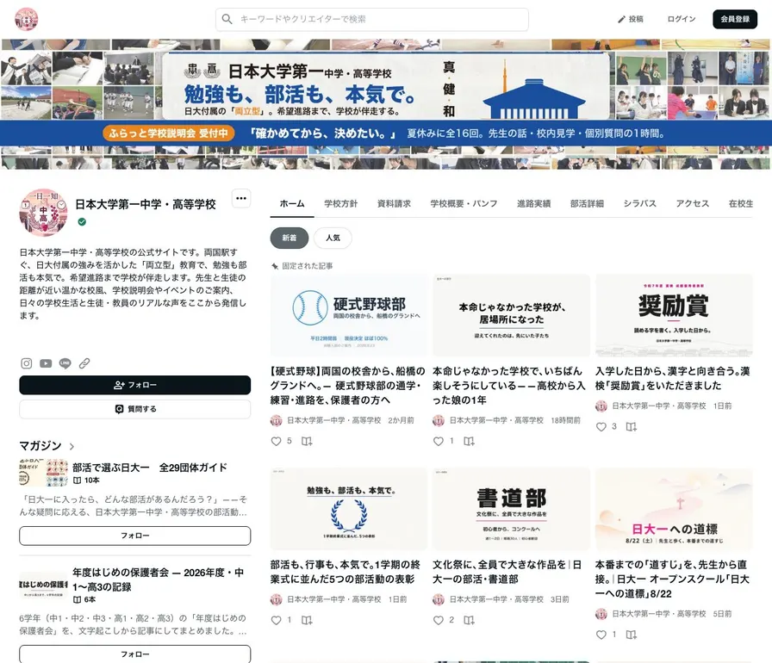Click author name under 硬式野球 article
The height and width of the screenshot is (663, 772).
[333, 420]
